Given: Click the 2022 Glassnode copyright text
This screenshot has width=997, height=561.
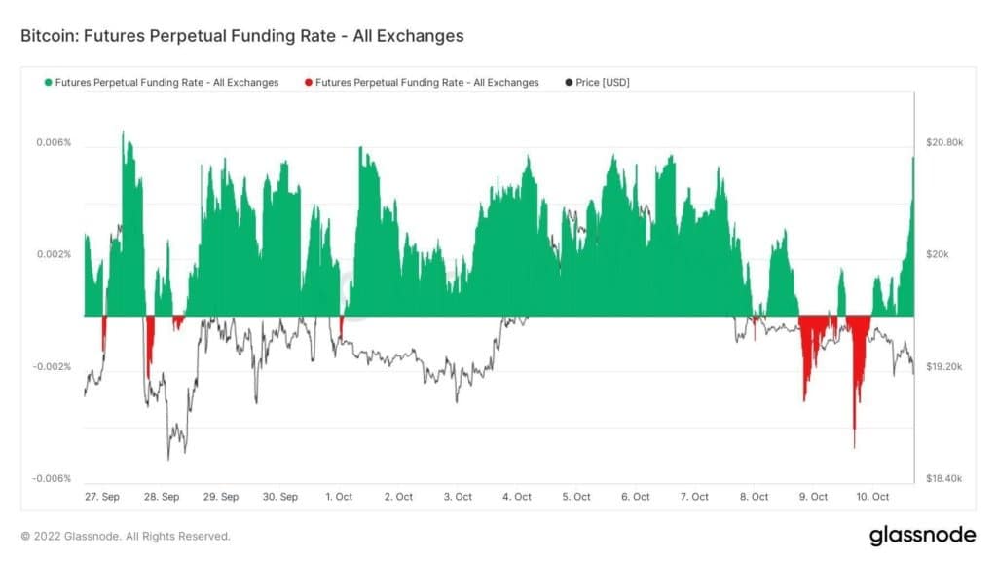Looking at the screenshot, I should coord(126,537).
